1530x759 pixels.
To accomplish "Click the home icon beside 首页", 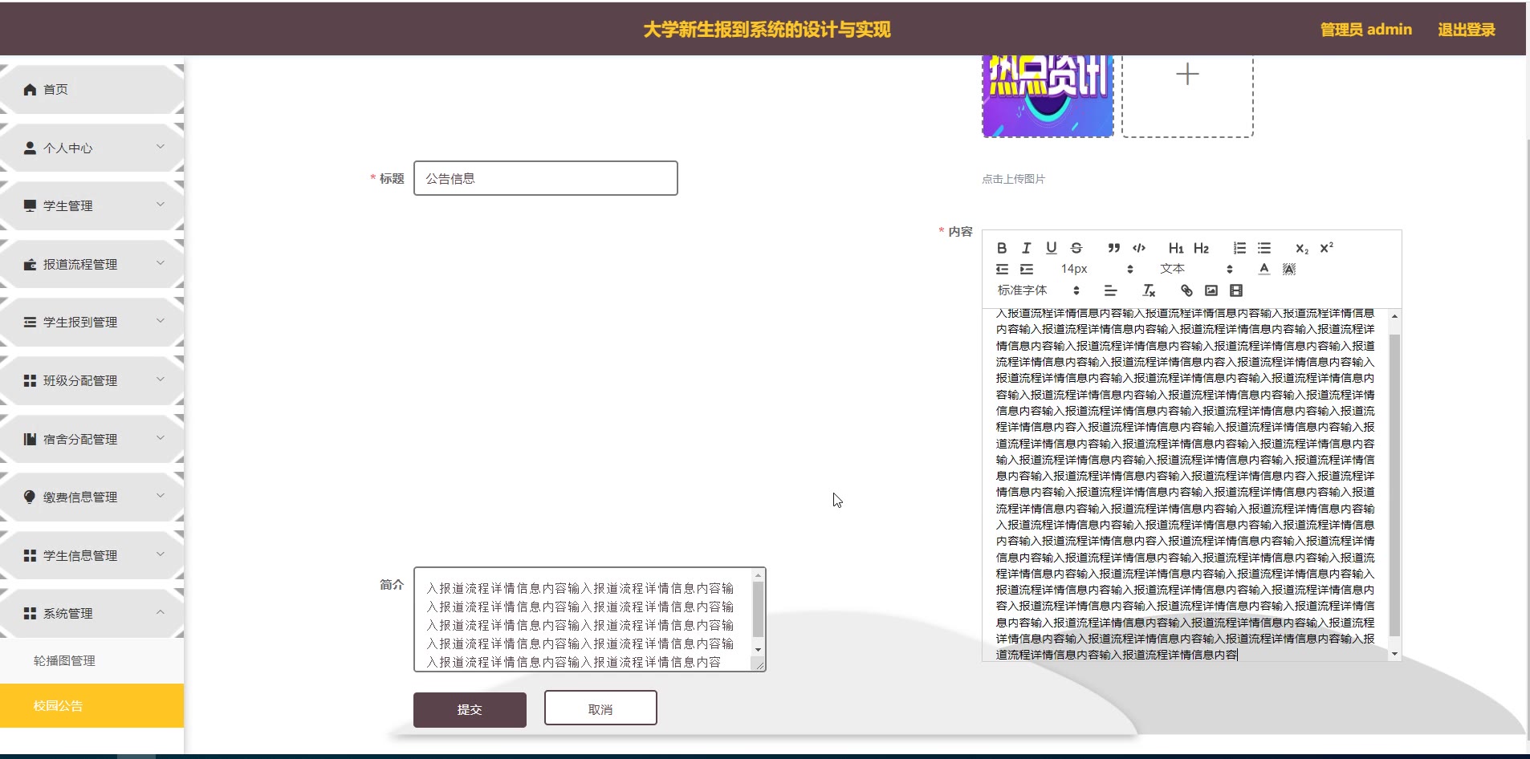I will click(30, 89).
